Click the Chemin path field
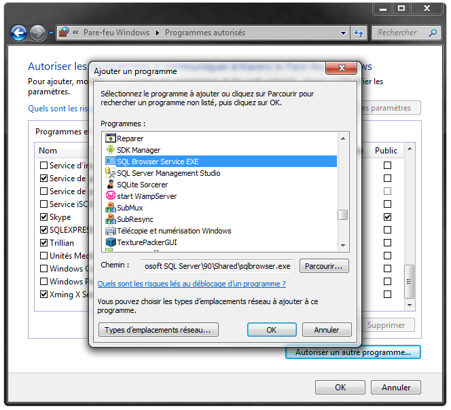 point(217,266)
